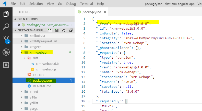This screenshot has width=202, height=111.
Task: Select the LICENSE file in tree
Action: point(39,75)
